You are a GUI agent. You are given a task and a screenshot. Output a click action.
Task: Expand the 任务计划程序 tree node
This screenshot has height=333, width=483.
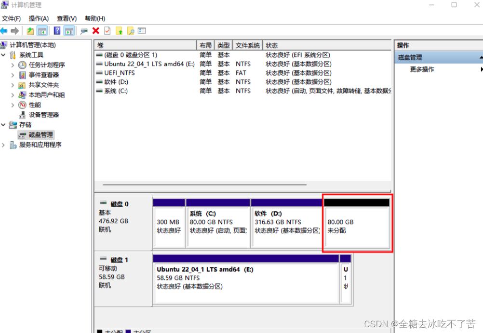13,65
